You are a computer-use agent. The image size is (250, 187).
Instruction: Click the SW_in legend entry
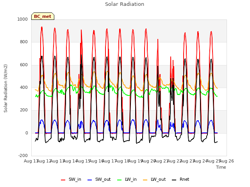pyautogui.click(x=71, y=179)
